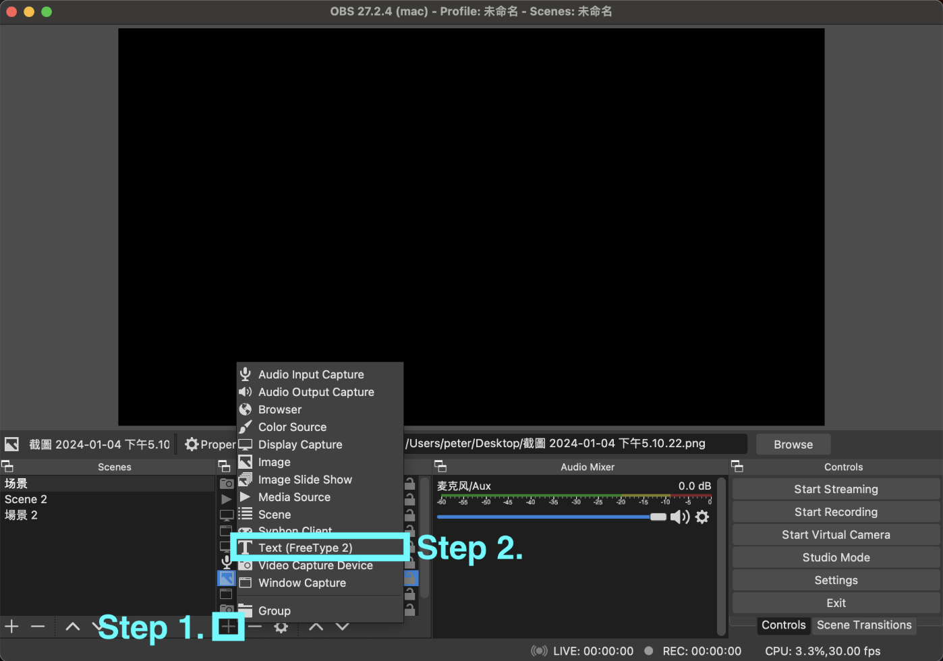This screenshot has width=943, height=661.
Task: Open 麦克风/Aux audio settings gear
Action: tap(702, 517)
